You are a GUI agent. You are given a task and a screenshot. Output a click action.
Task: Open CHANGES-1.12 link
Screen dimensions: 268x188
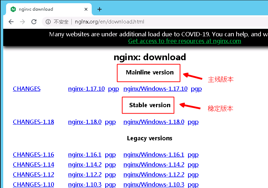(x=33, y=174)
